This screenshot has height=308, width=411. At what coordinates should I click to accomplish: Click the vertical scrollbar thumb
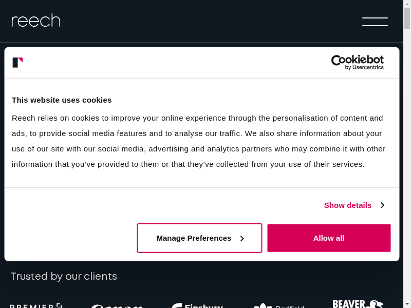(407, 18)
